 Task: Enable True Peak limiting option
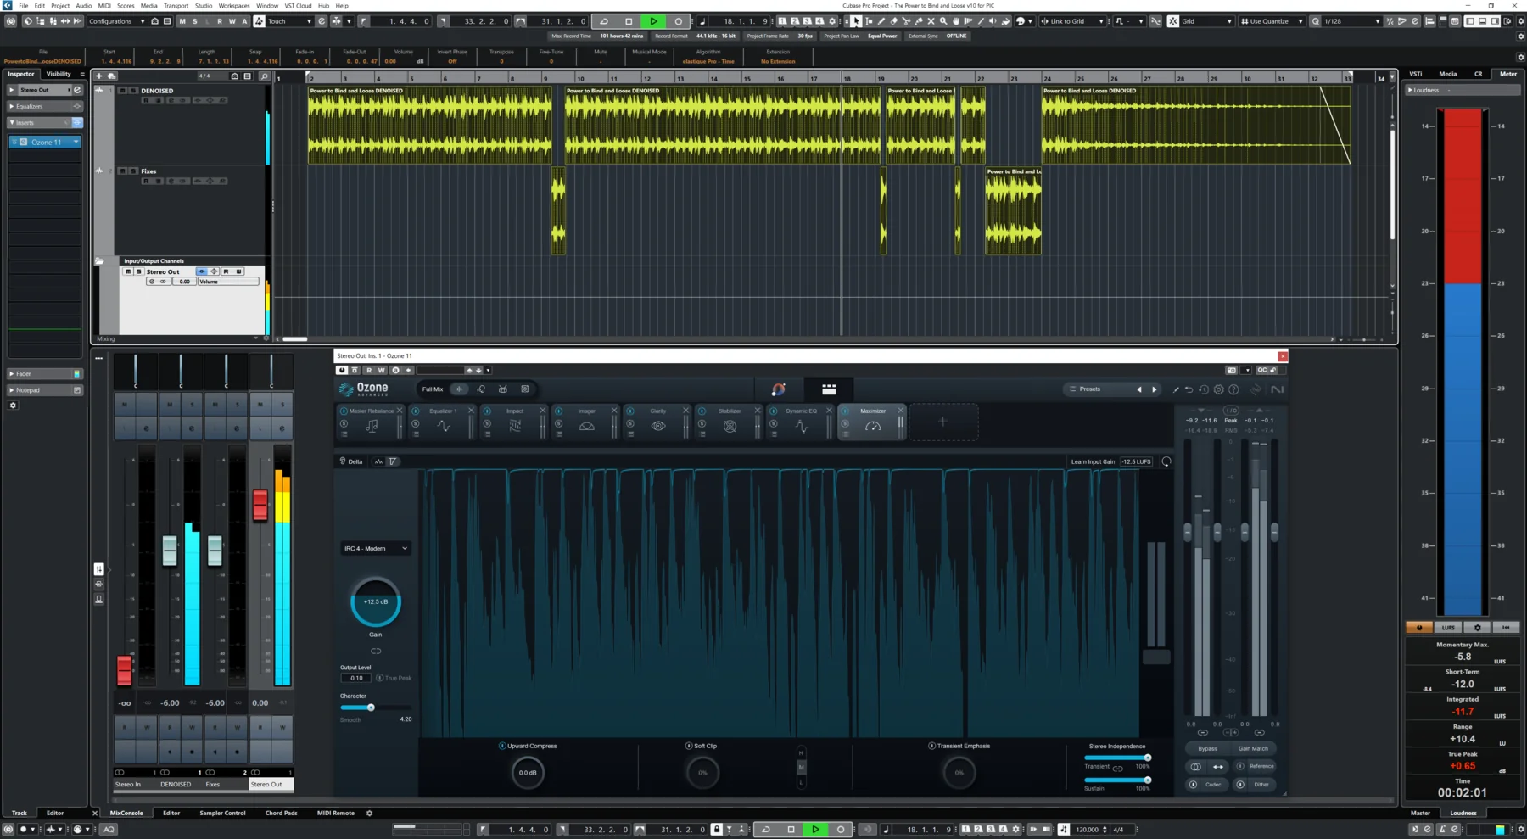click(379, 678)
